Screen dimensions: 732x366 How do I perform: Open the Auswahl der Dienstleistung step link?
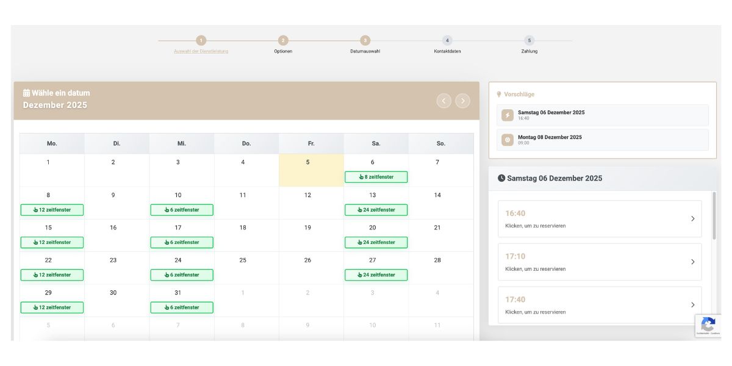(x=201, y=51)
